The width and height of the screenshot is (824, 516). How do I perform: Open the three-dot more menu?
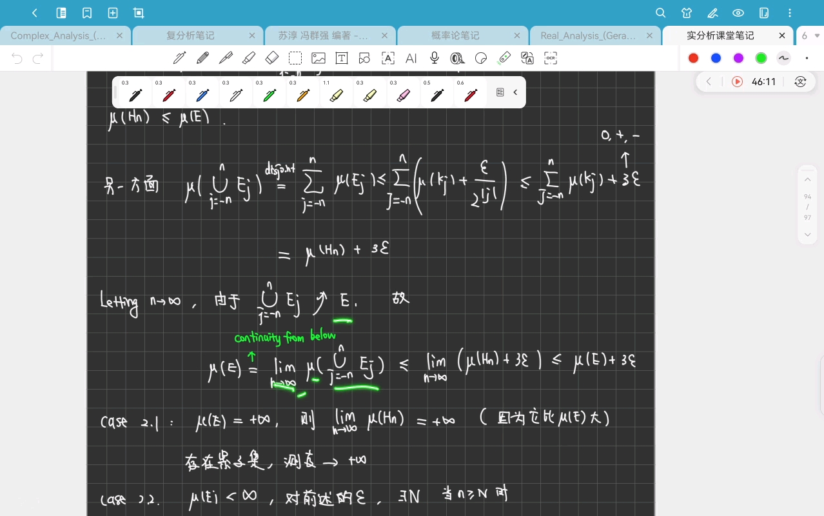point(790,13)
